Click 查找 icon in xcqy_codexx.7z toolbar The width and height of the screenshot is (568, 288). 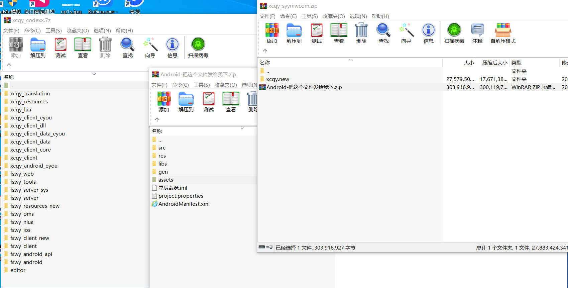[127, 47]
